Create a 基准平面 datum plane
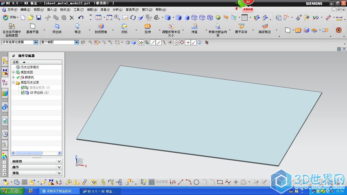347x195 pixels. 32,29
